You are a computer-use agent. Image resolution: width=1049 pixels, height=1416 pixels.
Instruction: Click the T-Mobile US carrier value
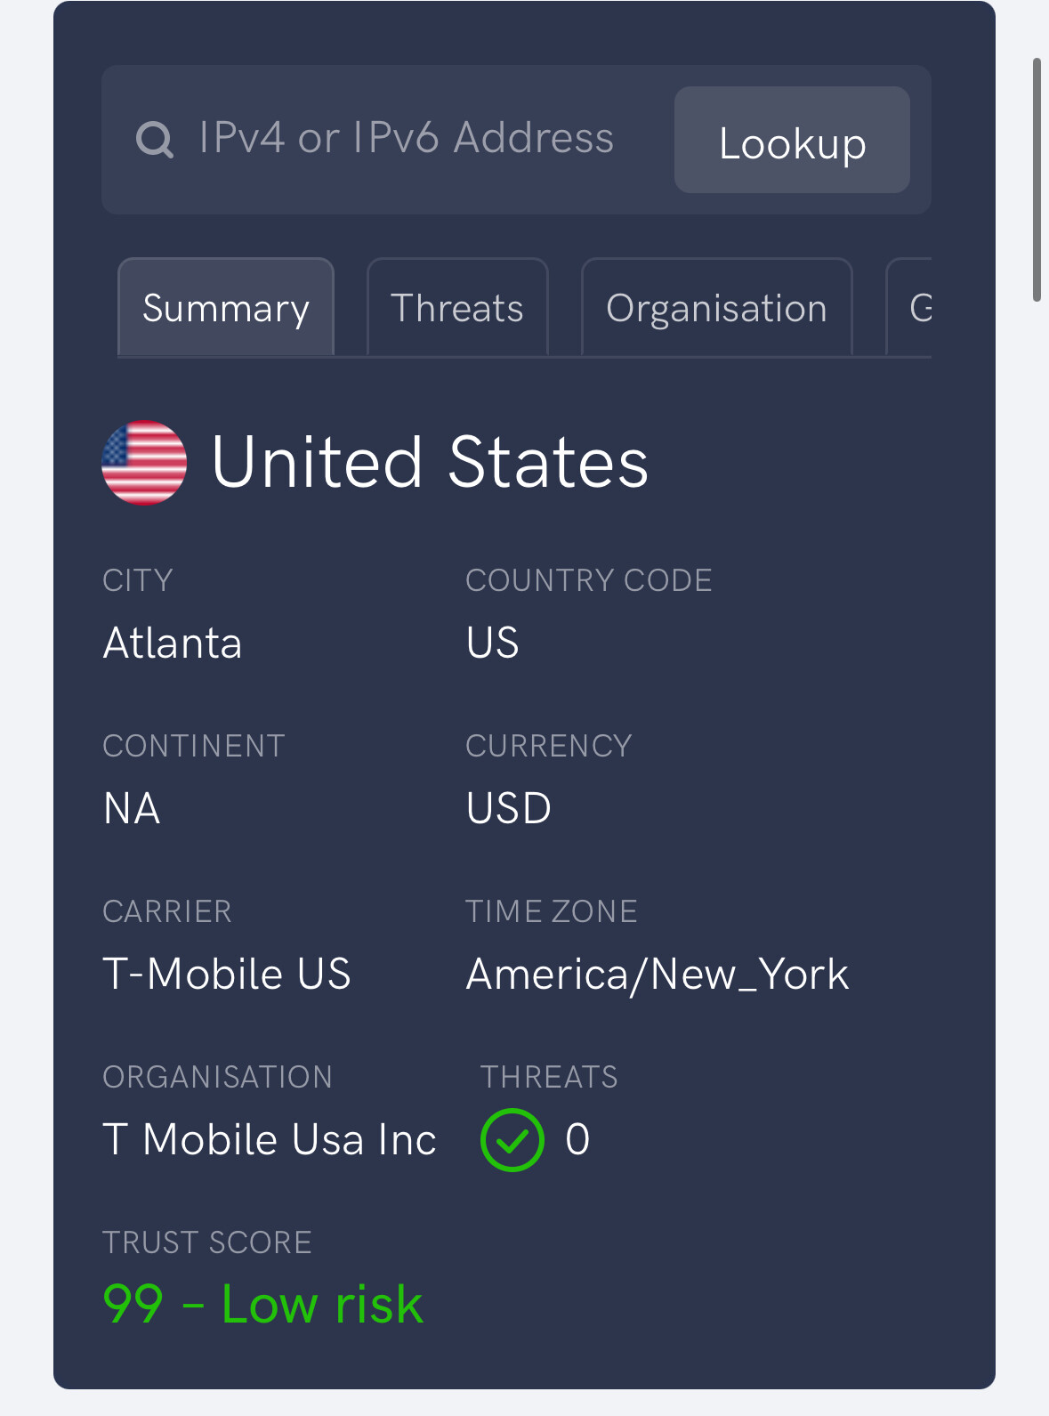tap(227, 974)
